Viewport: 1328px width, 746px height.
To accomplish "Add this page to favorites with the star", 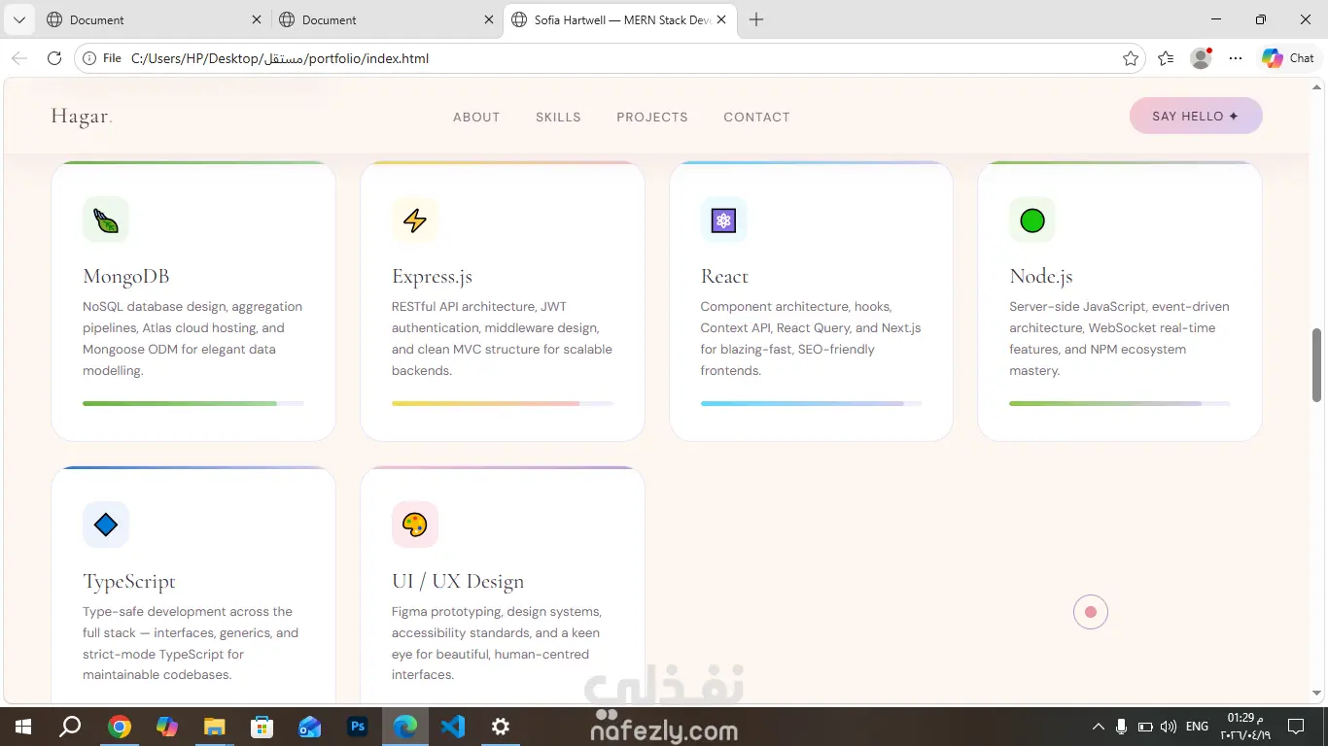I will (x=1131, y=58).
